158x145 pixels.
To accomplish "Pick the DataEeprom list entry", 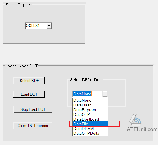I will click(x=90, y=110).
